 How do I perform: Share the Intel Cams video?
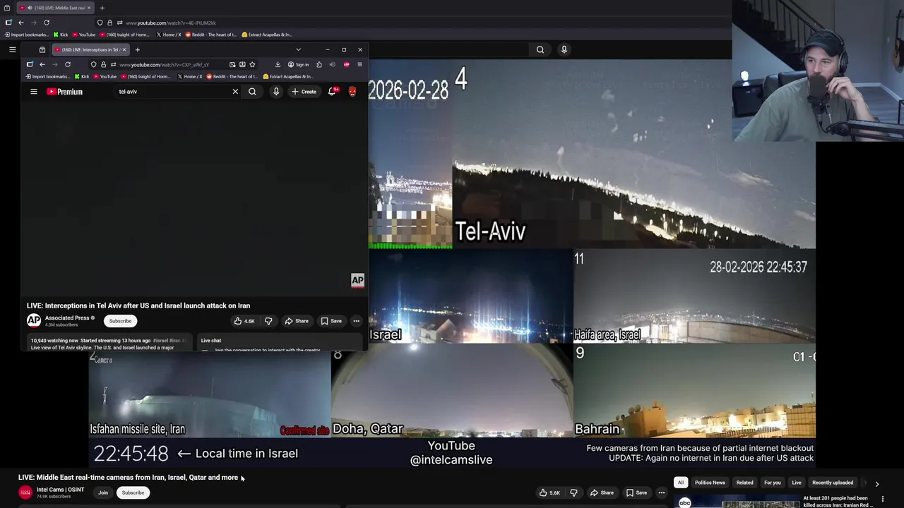pos(602,492)
